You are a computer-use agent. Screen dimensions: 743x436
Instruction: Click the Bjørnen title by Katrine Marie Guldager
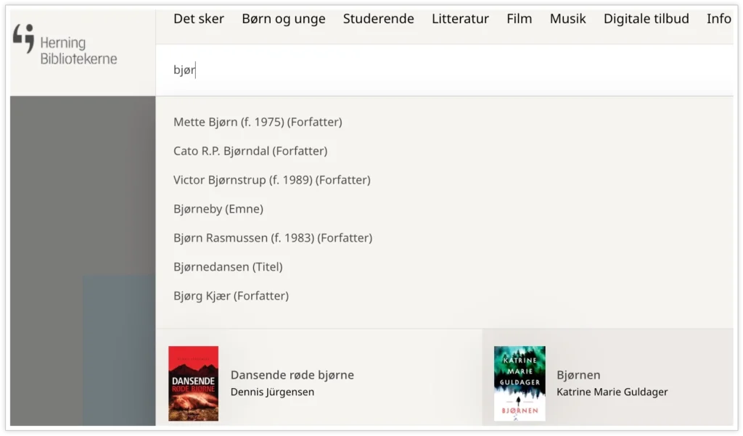point(578,375)
